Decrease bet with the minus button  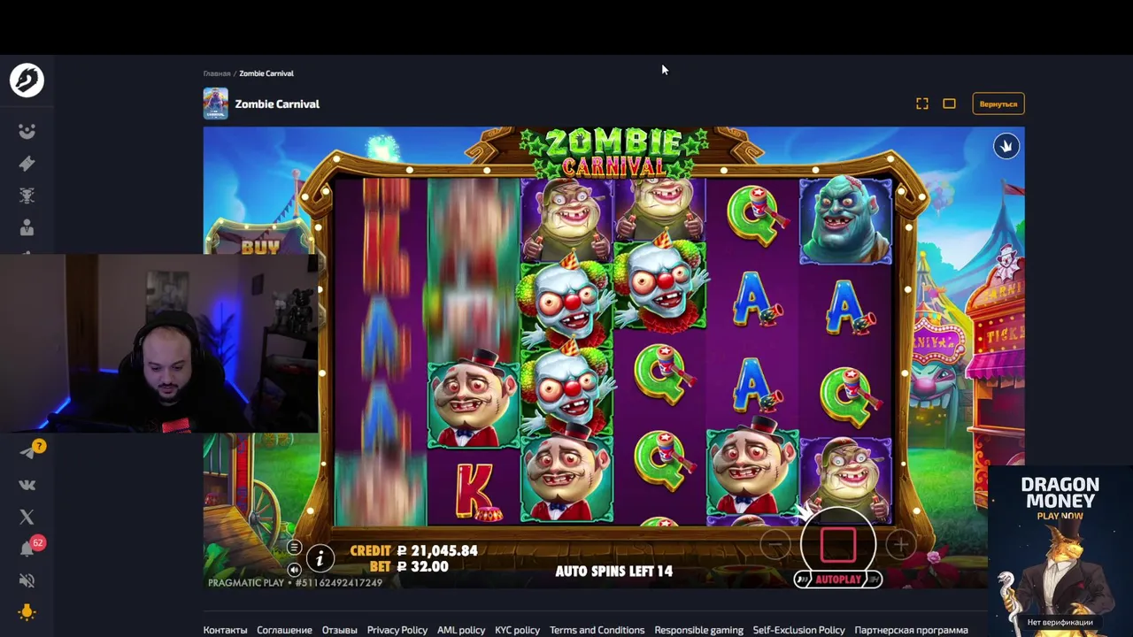tap(775, 545)
